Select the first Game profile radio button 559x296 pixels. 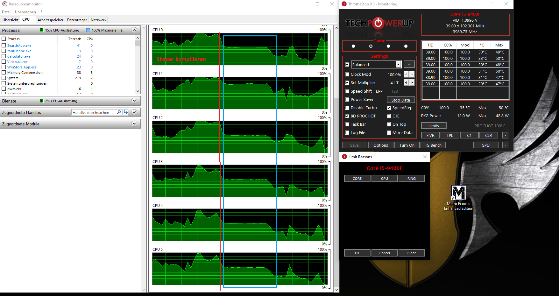pyautogui.click(x=353, y=46)
